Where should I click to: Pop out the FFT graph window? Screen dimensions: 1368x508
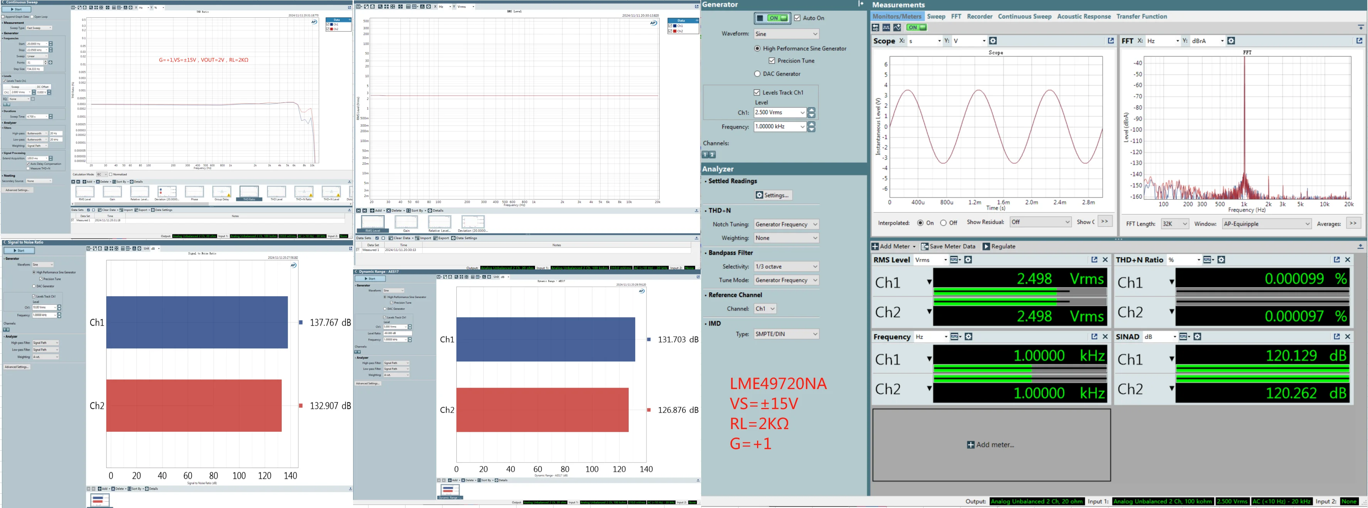click(1359, 41)
